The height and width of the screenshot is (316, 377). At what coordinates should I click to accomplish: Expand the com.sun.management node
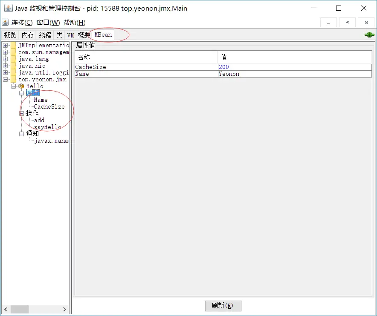pos(5,52)
